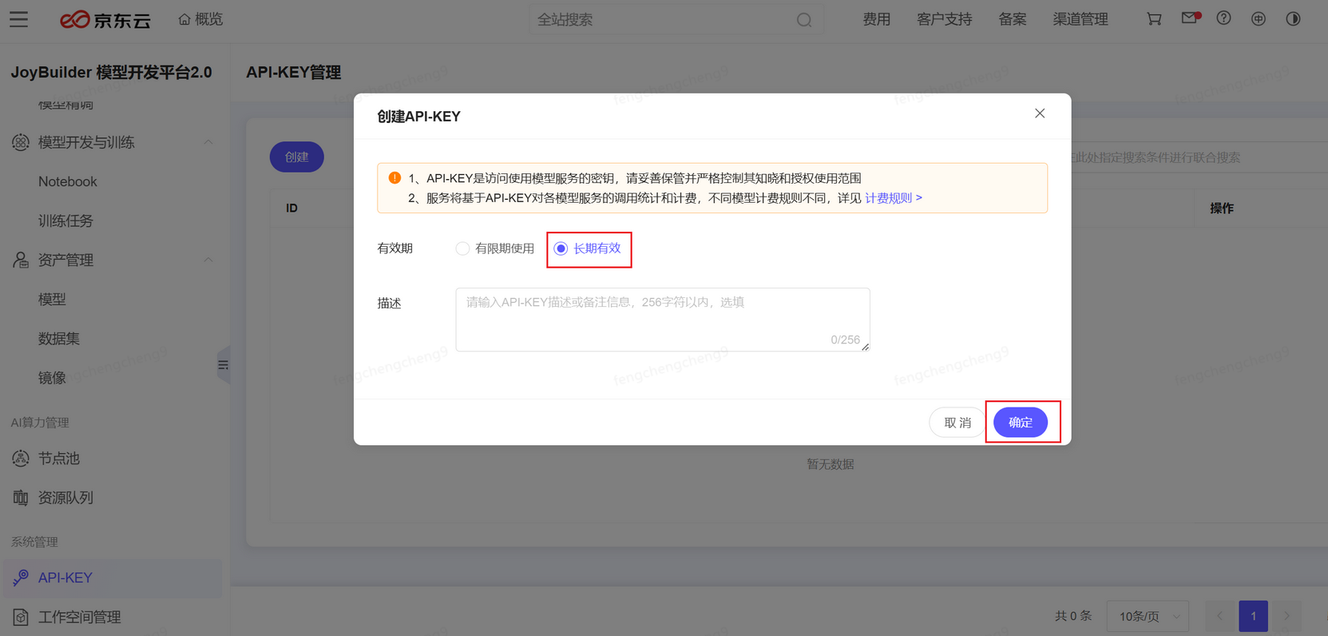Open the 费用 menu

[876, 19]
